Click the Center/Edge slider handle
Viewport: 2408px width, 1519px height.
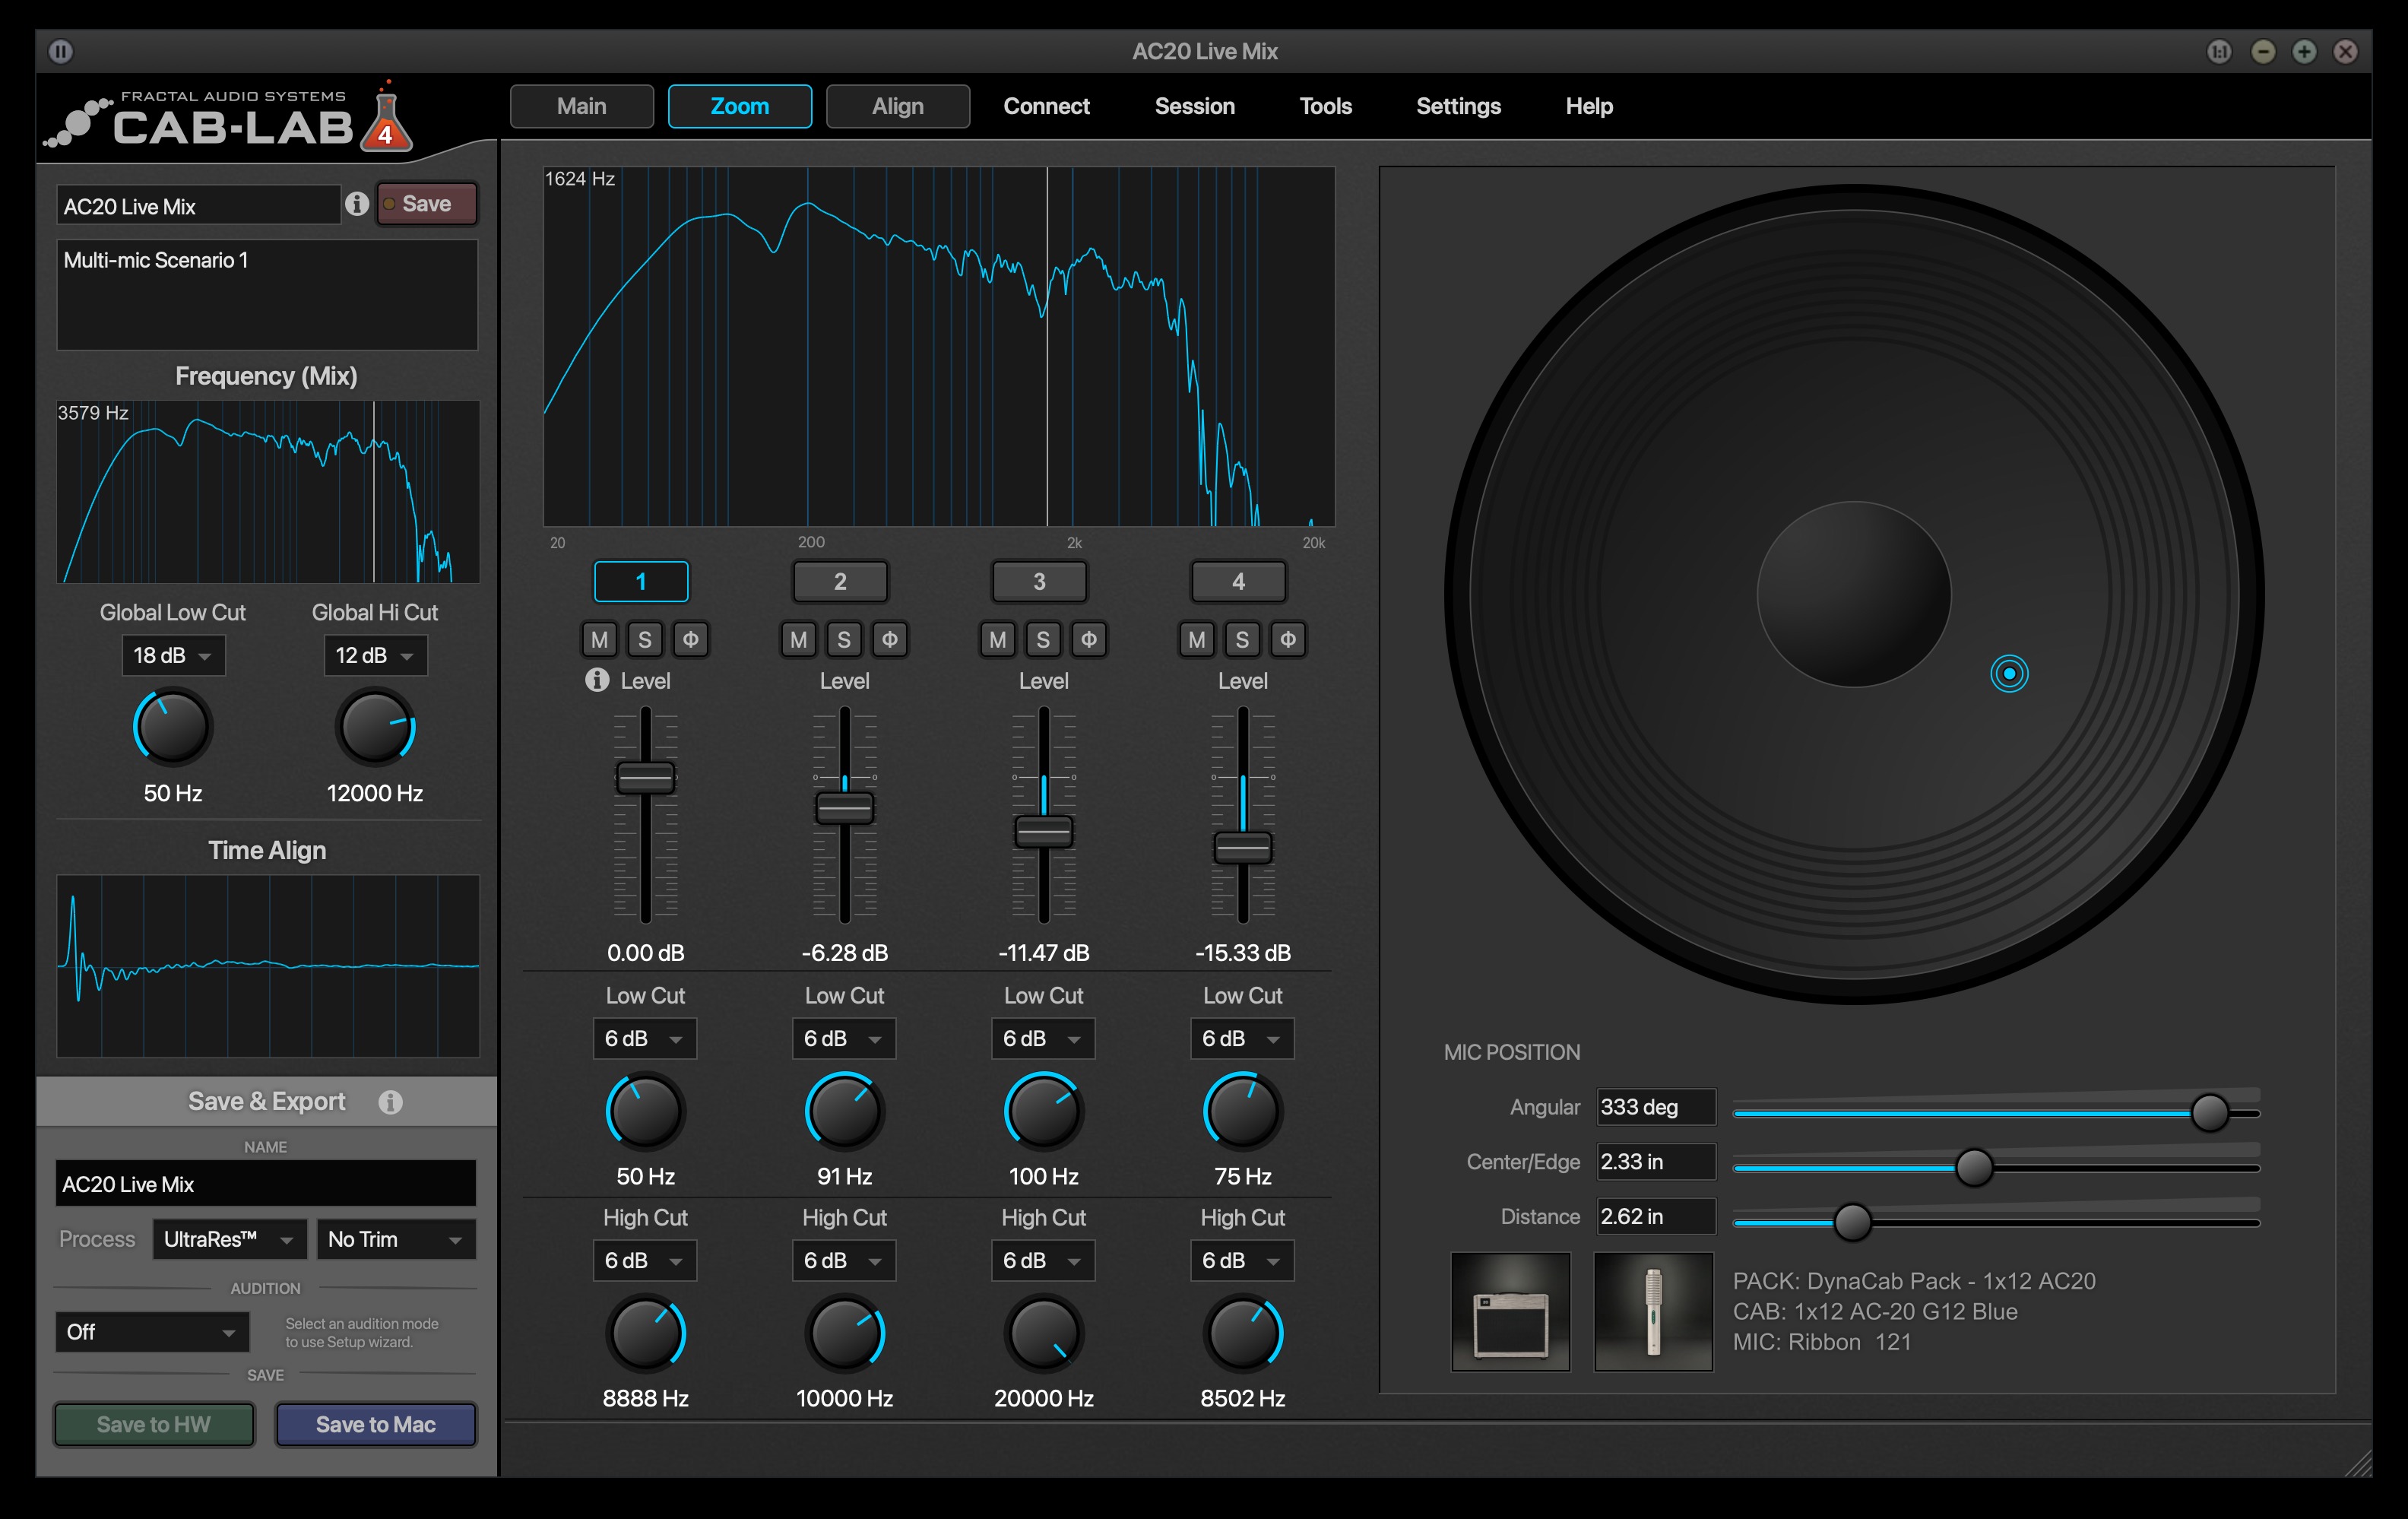click(1974, 1167)
